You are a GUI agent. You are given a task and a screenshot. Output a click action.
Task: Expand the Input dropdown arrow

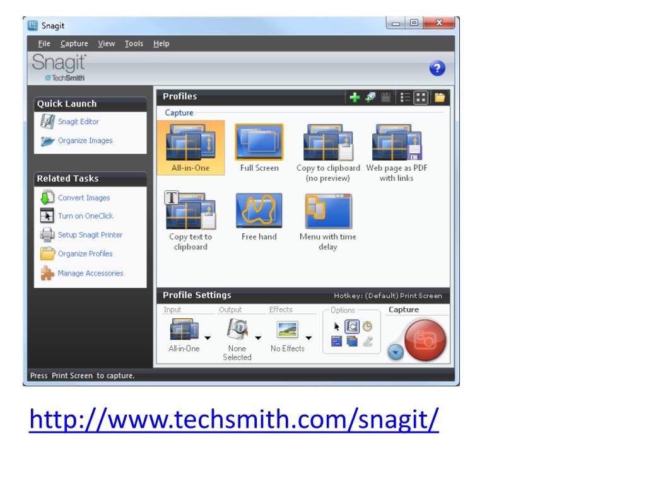[x=208, y=338]
